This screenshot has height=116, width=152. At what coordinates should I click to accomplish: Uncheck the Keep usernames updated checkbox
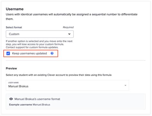(8, 53)
